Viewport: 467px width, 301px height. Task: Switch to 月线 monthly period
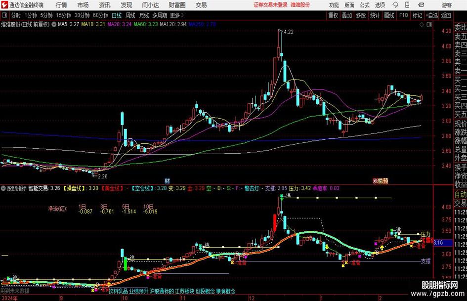[x=144, y=15]
